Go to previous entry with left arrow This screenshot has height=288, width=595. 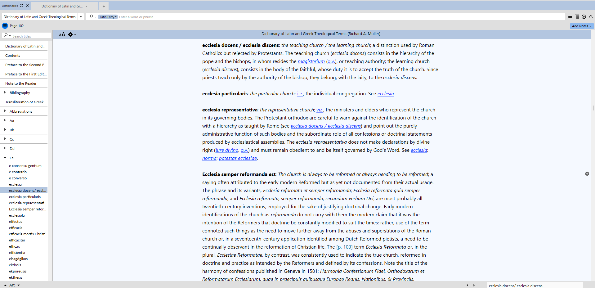click(x=467, y=285)
